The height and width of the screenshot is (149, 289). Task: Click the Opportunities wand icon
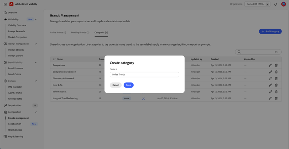click(x=5, y=105)
